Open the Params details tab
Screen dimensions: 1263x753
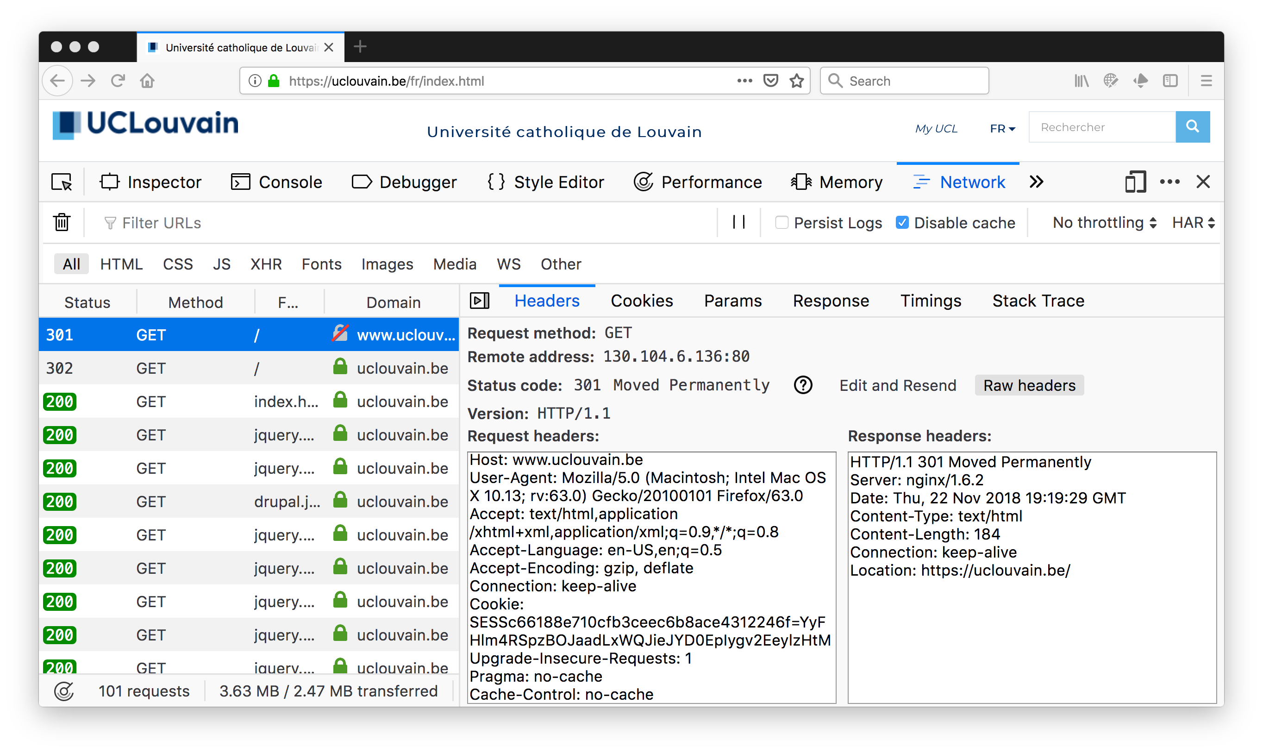pyautogui.click(x=733, y=301)
